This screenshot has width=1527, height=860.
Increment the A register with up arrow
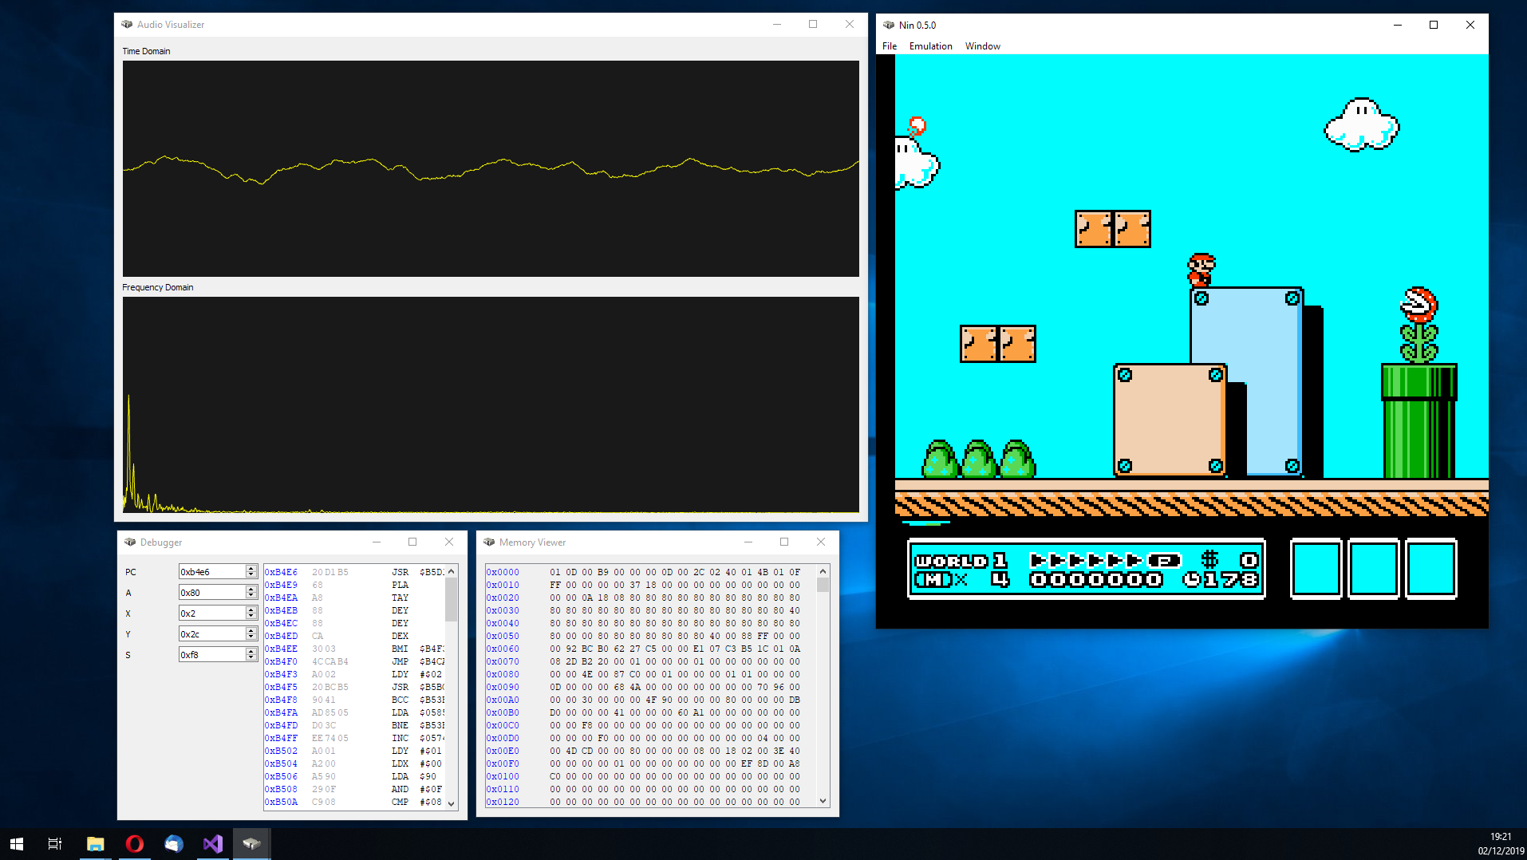click(251, 590)
